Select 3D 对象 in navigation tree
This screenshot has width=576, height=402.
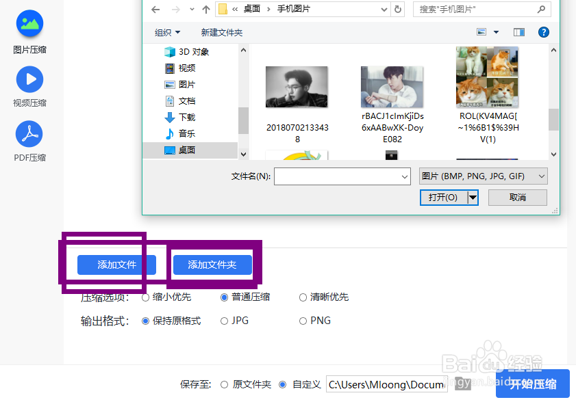pyautogui.click(x=187, y=52)
